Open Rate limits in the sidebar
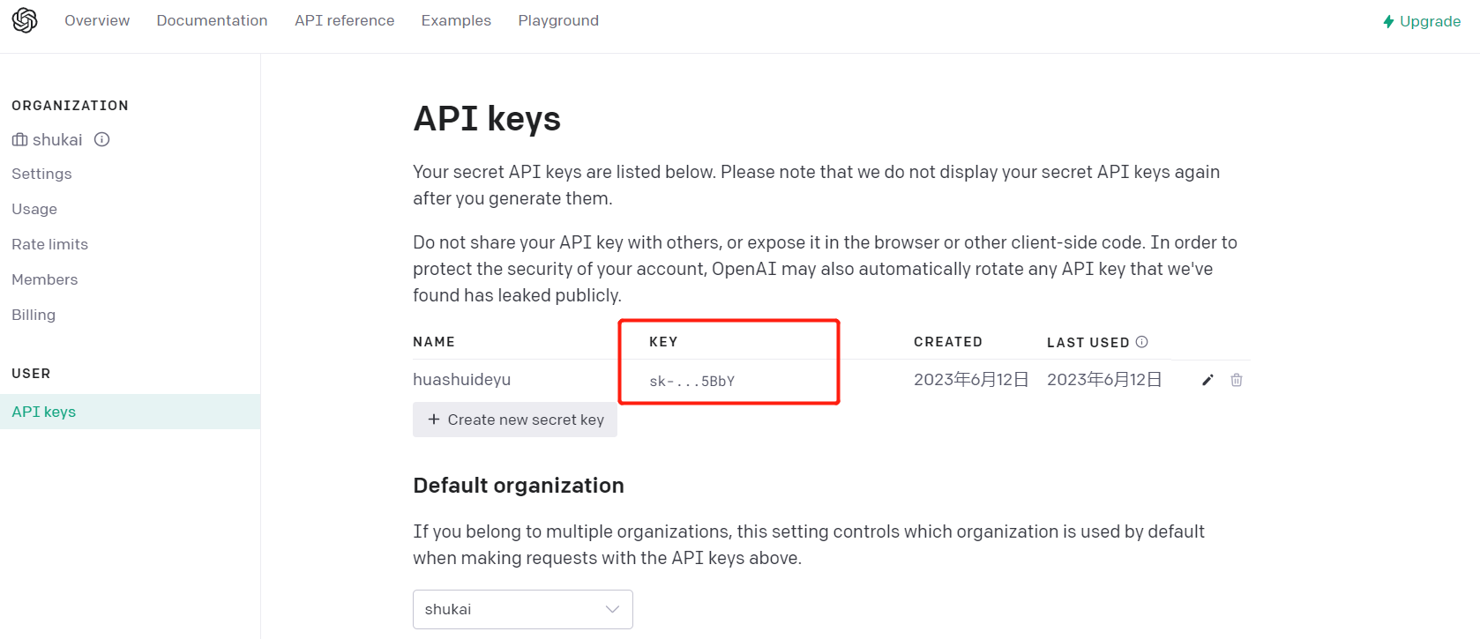Viewport: 1480px width, 639px height. pos(50,244)
